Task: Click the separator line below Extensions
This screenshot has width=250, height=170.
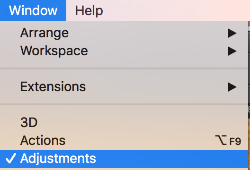Action: tap(124, 104)
